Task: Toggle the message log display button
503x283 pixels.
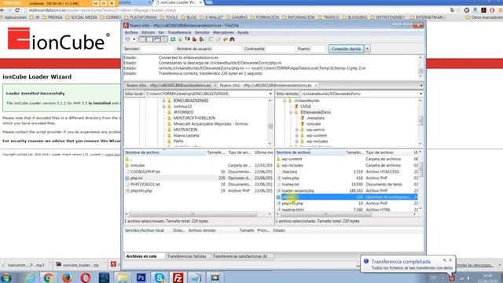Action: 142,39
